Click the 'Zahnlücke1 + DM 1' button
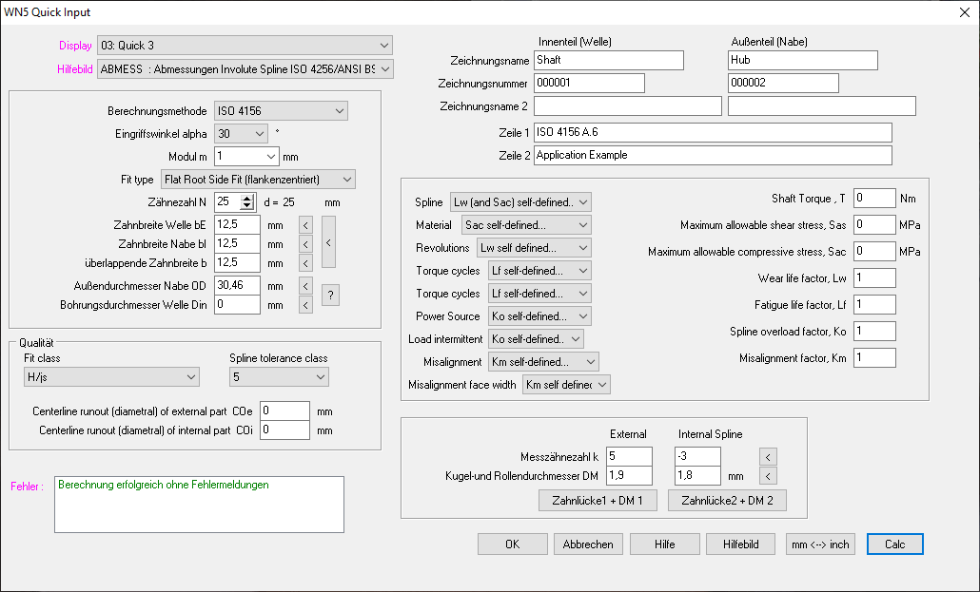 (x=598, y=501)
